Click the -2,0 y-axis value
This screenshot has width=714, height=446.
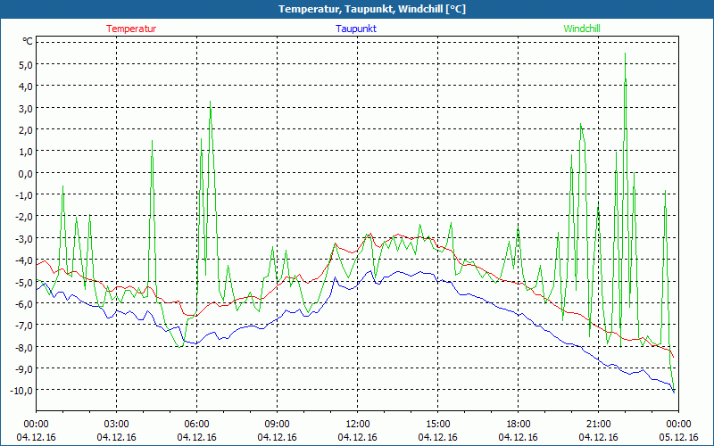pos(24,216)
